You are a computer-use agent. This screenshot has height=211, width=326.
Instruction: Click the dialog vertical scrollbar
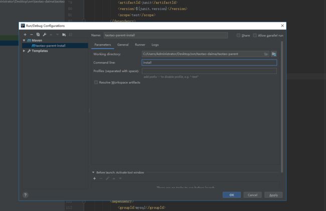tap(282, 107)
